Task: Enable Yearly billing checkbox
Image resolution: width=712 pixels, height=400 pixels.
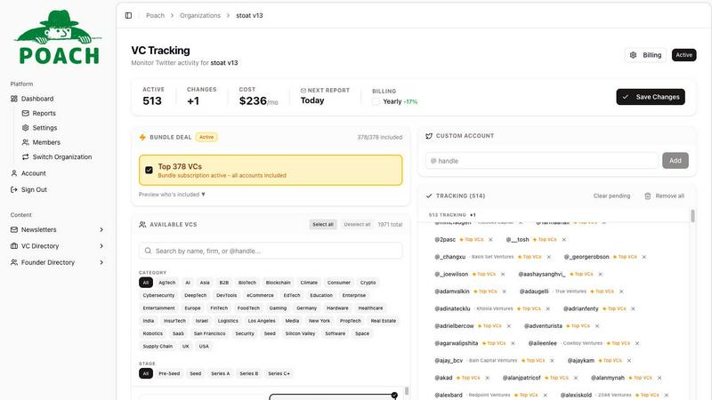Action: click(376, 101)
